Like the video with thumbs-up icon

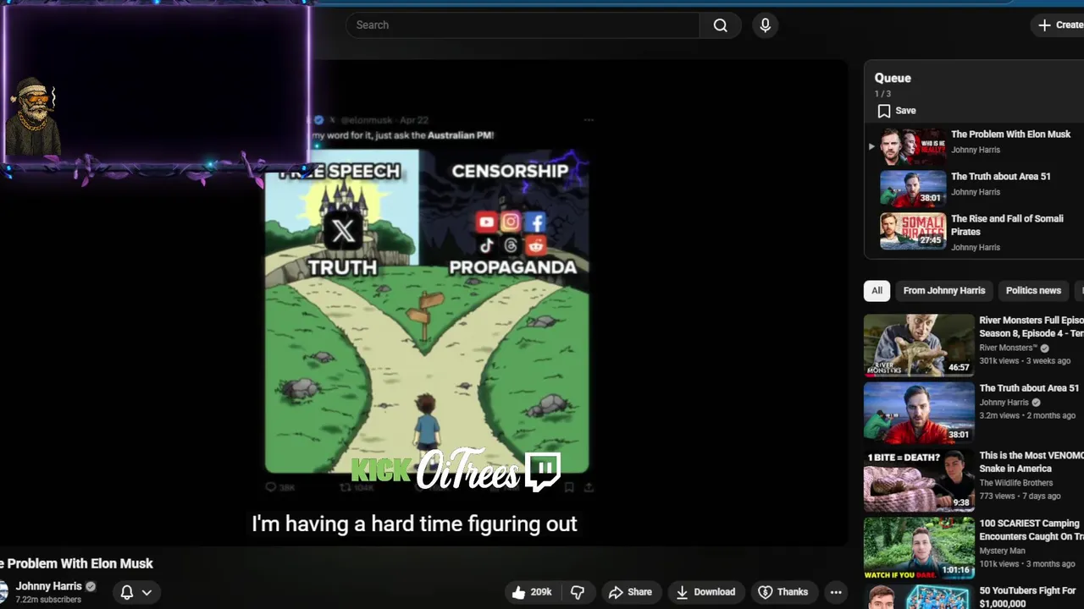pyautogui.click(x=533, y=592)
